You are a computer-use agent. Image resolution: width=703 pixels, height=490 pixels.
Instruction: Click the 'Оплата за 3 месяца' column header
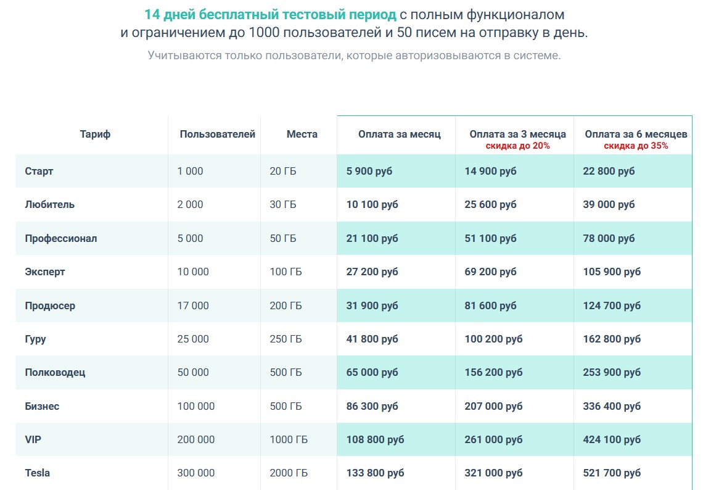[x=517, y=134]
